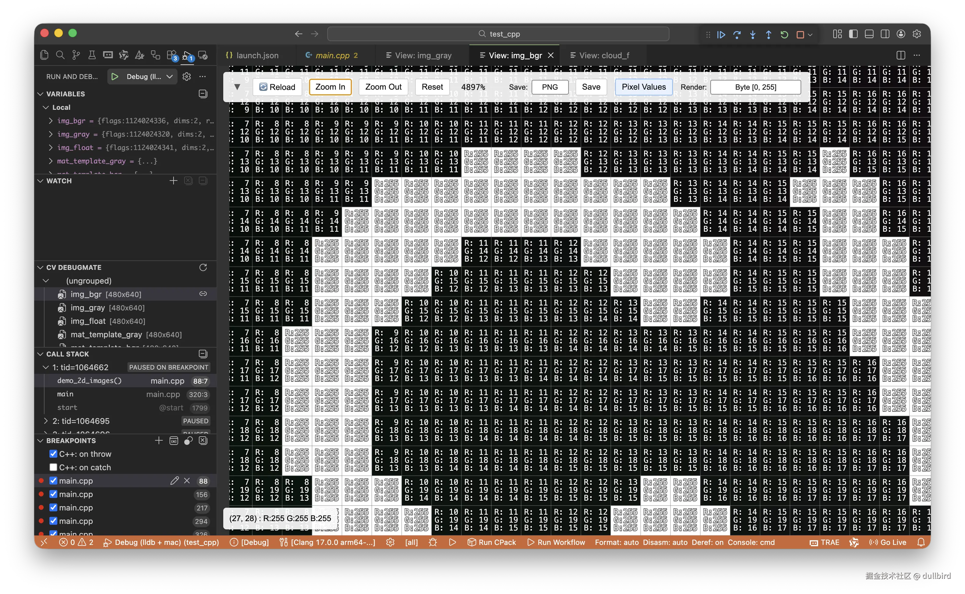Image resolution: width=965 pixels, height=594 pixels.
Task: Open the Debug configuration dropdown
Action: (143, 77)
